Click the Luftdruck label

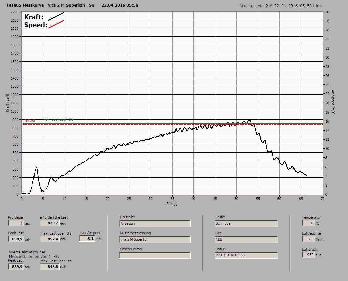coord(309,249)
